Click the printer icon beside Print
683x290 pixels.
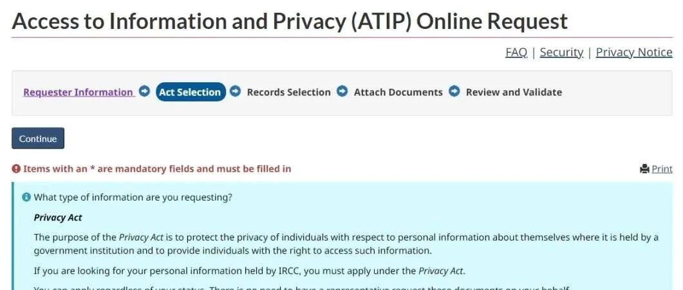pyautogui.click(x=644, y=168)
